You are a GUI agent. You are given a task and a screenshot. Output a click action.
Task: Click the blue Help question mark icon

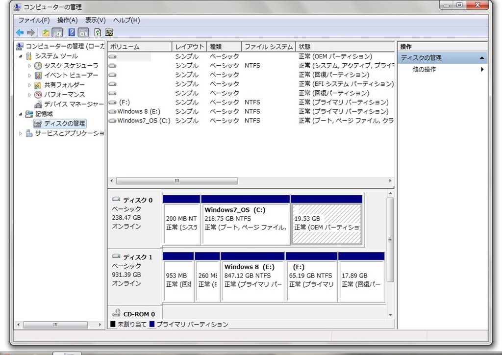coord(72,33)
